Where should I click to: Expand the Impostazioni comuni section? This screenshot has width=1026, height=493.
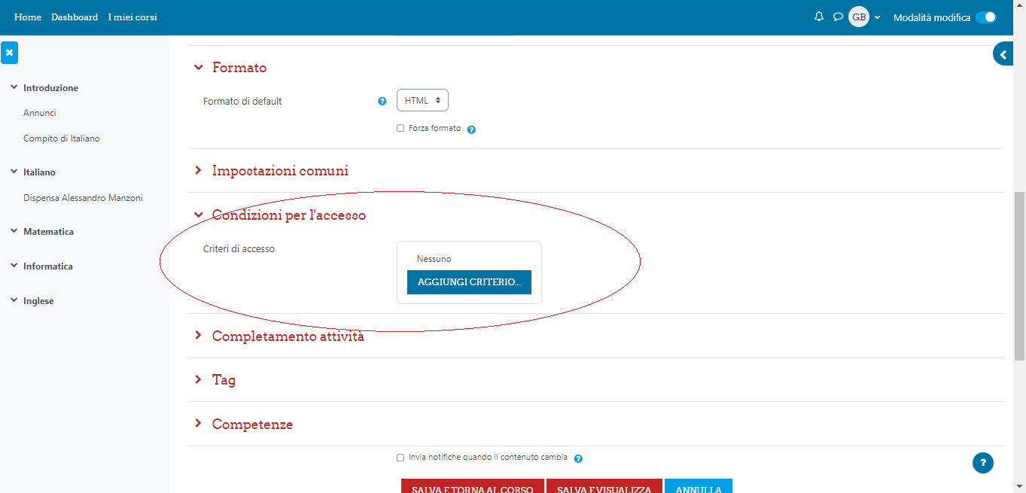[280, 170]
